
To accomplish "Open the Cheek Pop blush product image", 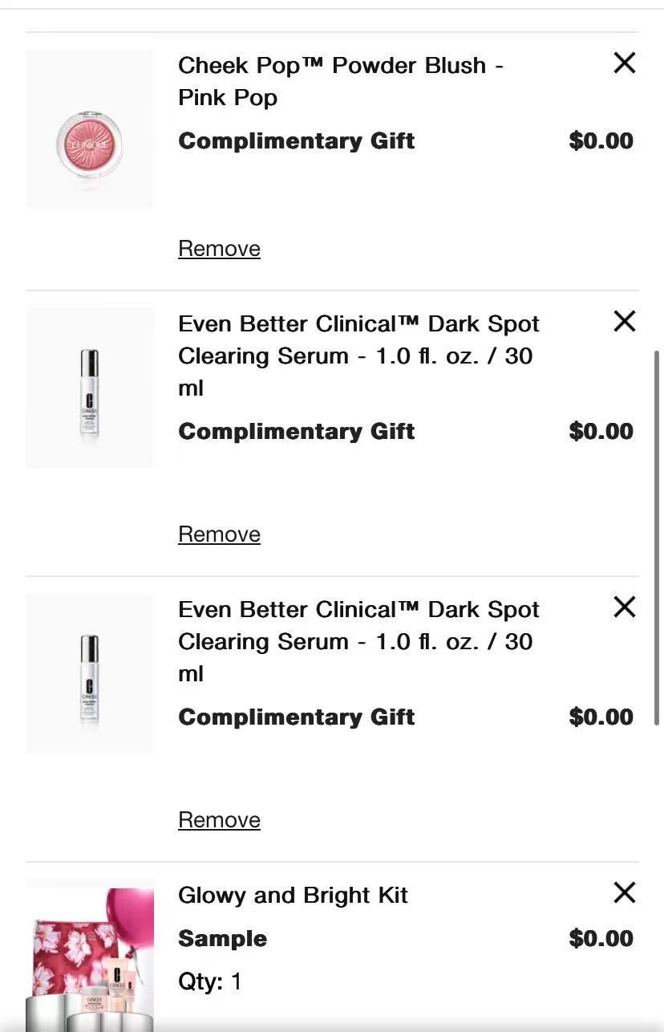I will point(90,129).
